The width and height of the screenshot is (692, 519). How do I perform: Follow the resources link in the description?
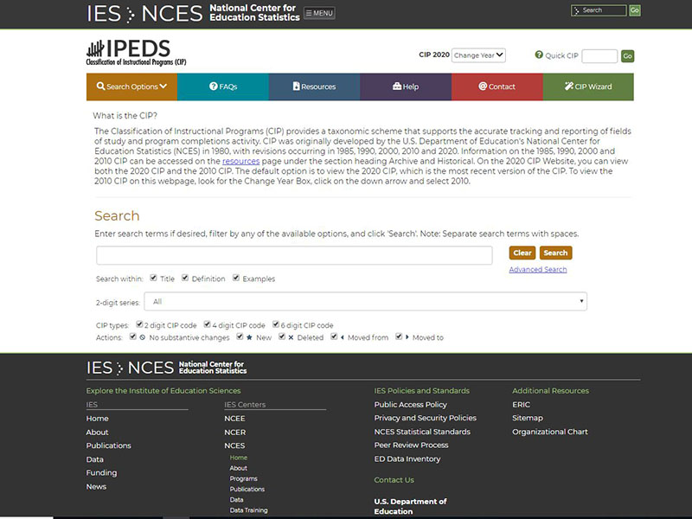pyautogui.click(x=240, y=161)
